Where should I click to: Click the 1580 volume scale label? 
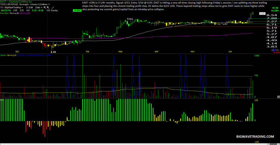click(257, 55)
